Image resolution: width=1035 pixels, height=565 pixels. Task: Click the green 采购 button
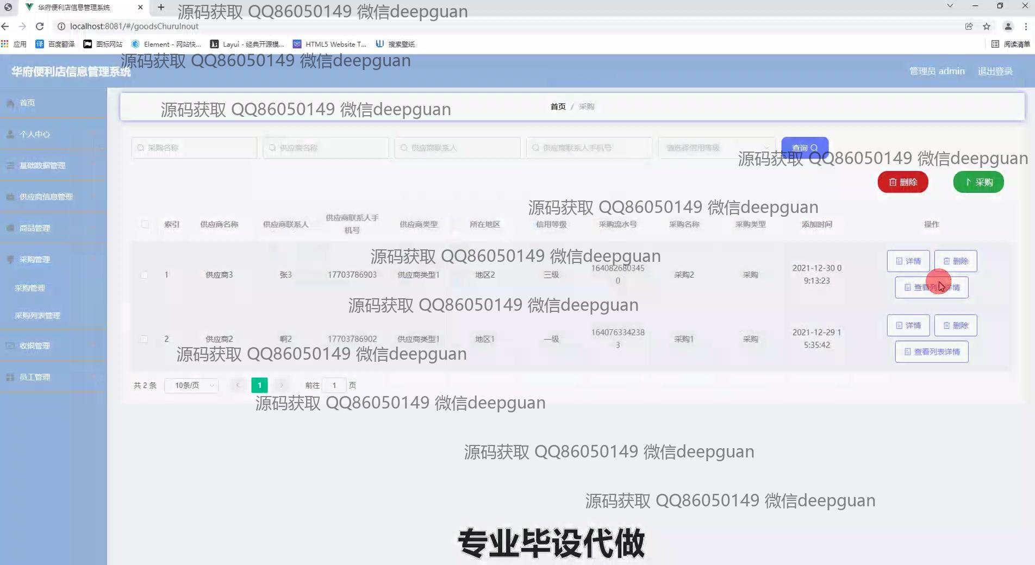pos(978,182)
